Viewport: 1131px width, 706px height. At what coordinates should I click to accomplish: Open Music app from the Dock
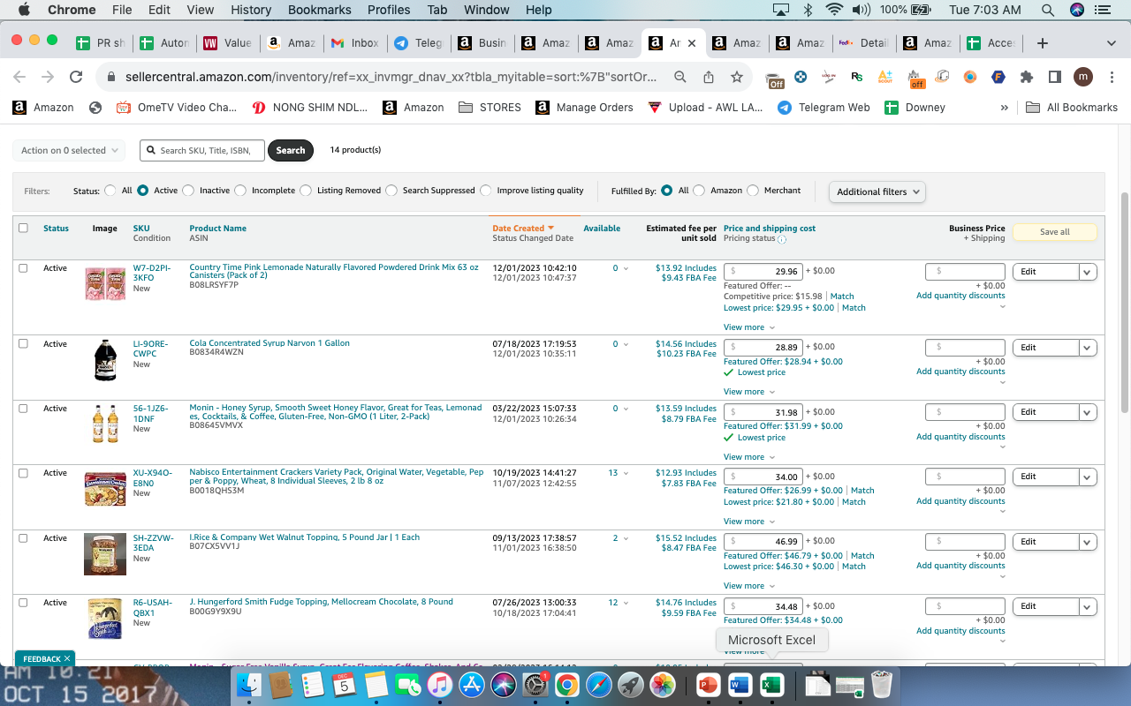[440, 685]
